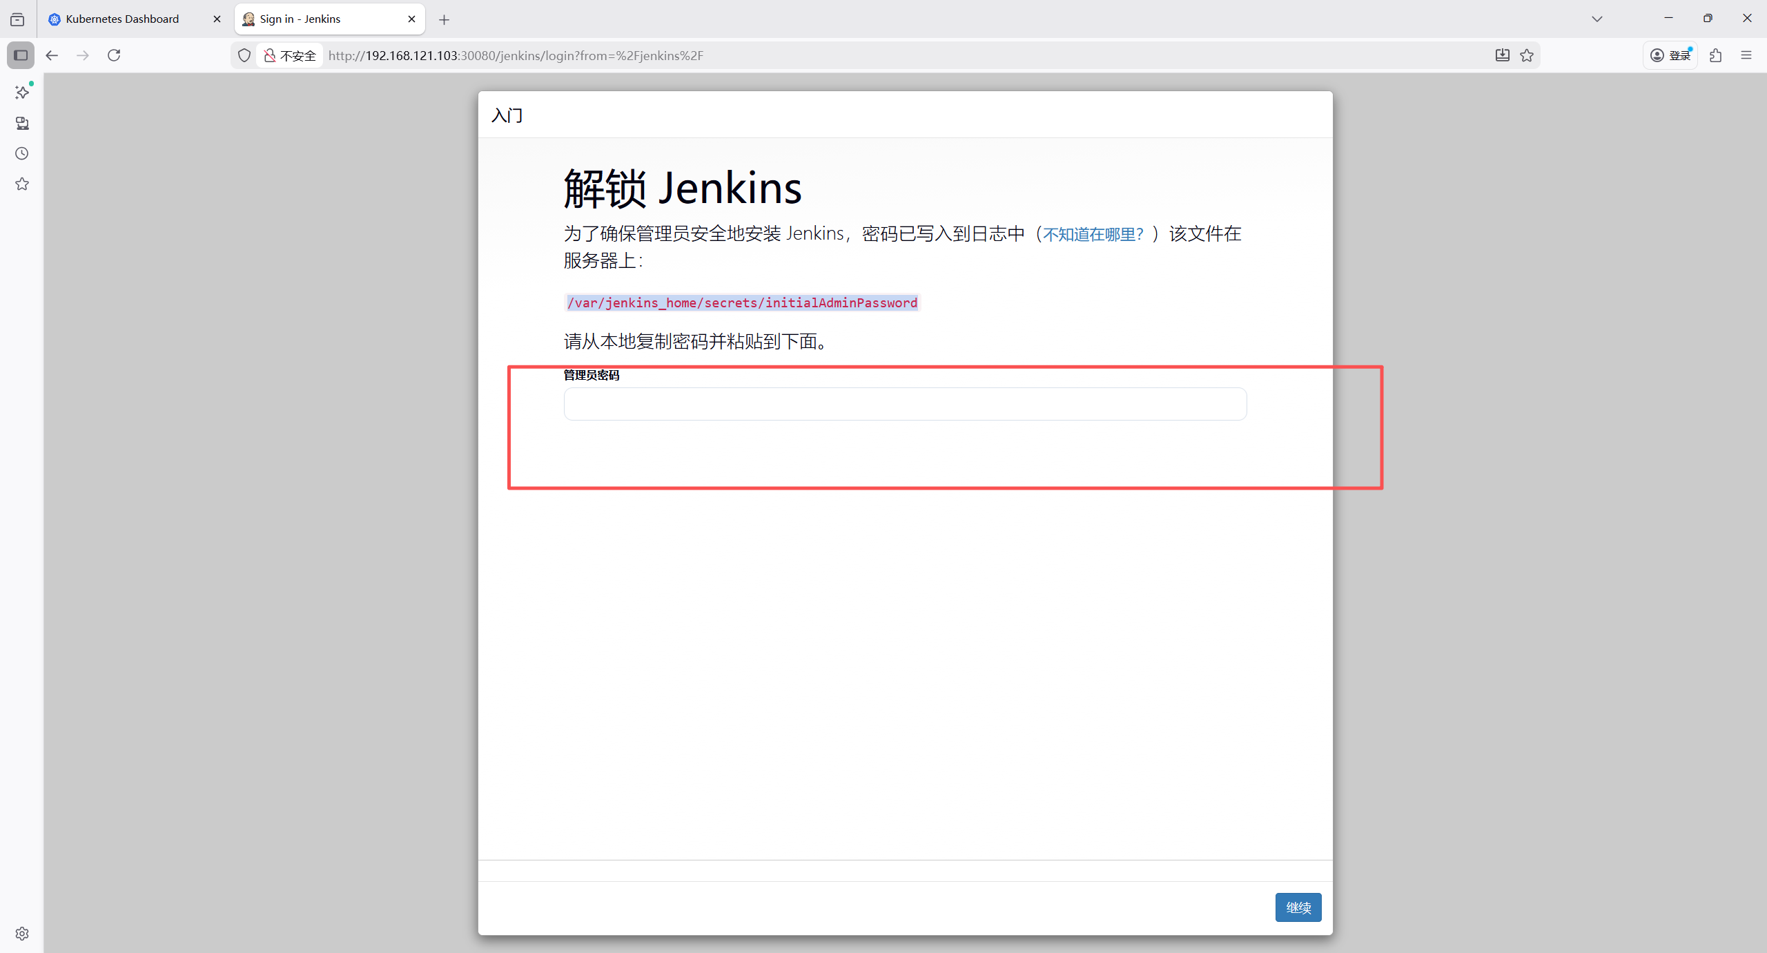Click the browser back arrow
Viewport: 1767px width, 953px height.
point(52,55)
